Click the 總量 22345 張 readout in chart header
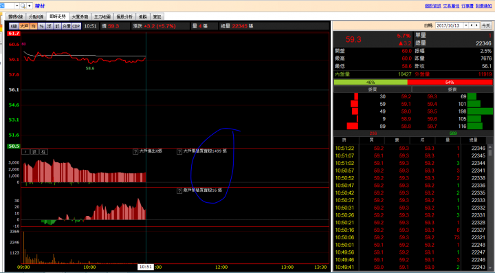 pos(236,26)
